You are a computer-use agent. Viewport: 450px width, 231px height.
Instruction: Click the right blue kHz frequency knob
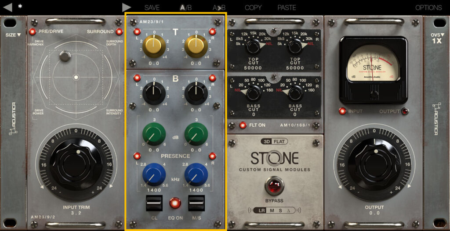pyautogui.click(x=196, y=175)
